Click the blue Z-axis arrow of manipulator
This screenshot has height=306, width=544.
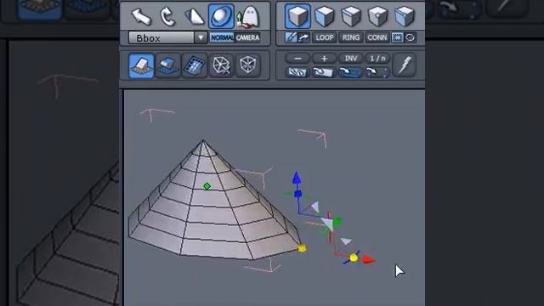[x=297, y=178]
